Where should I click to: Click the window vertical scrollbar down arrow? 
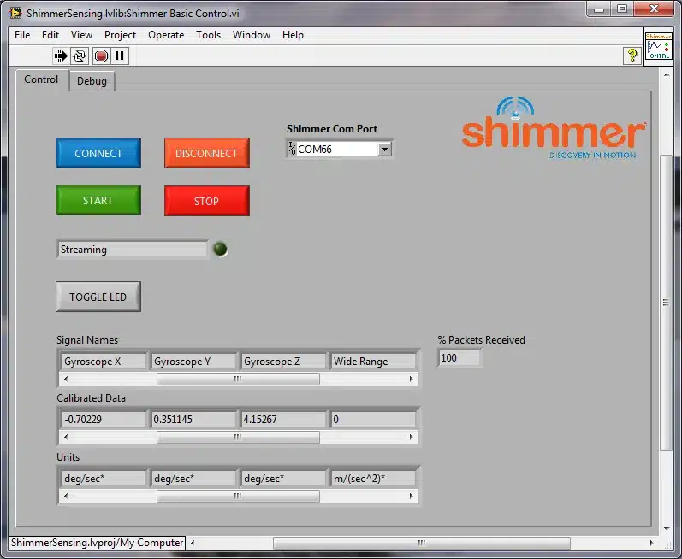(667, 529)
